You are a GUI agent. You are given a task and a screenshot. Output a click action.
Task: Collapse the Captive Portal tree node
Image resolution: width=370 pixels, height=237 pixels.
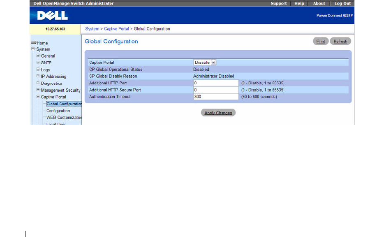pos(38,97)
